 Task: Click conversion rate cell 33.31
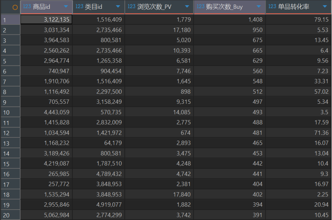pos(298,81)
